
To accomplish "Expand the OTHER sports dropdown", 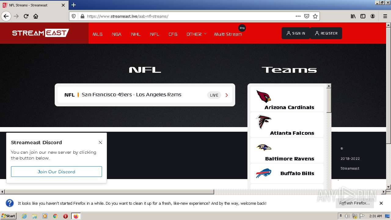I will click(x=196, y=34).
